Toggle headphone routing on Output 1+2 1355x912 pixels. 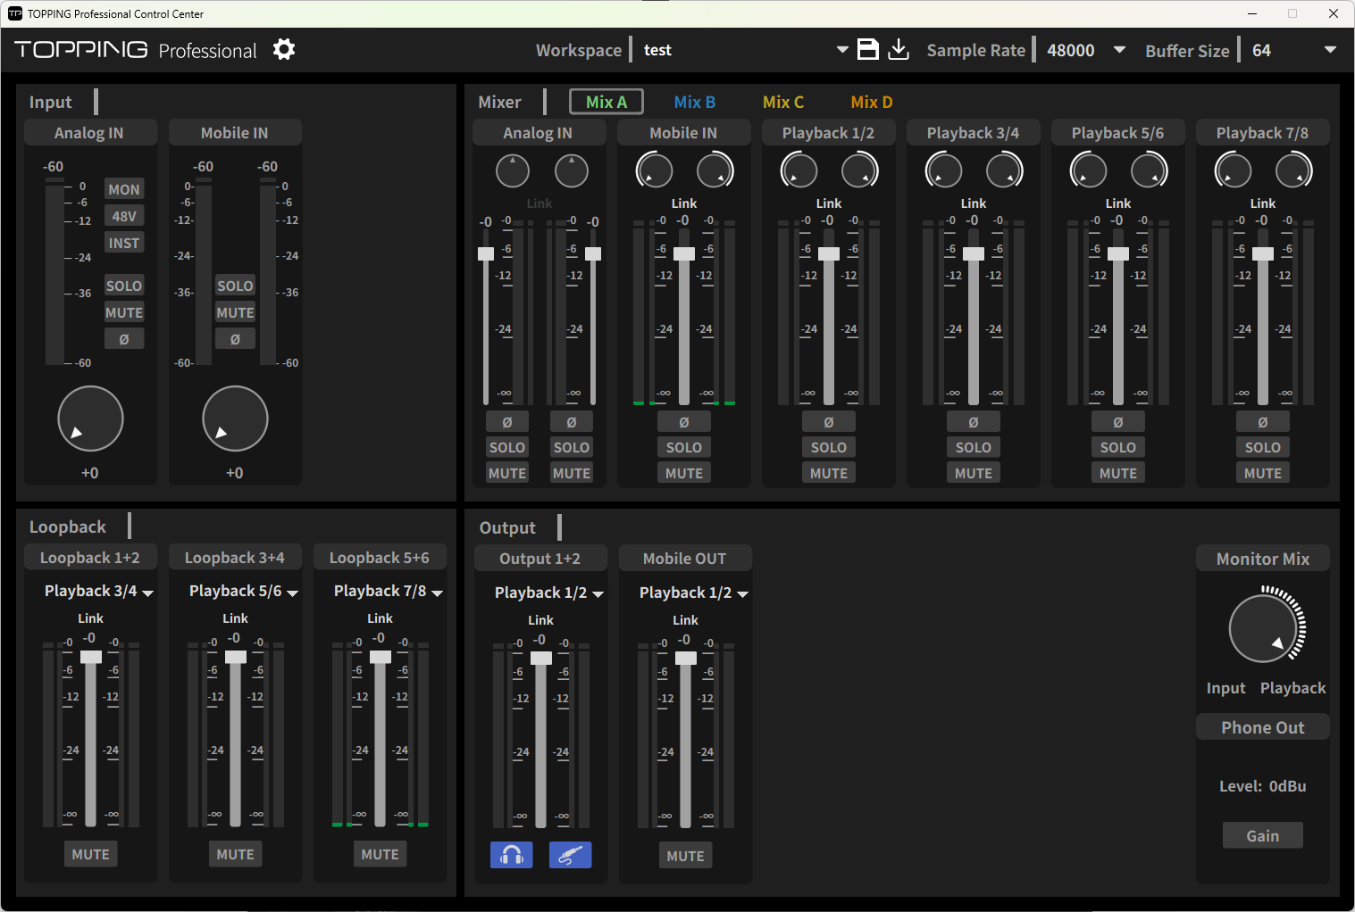point(512,855)
